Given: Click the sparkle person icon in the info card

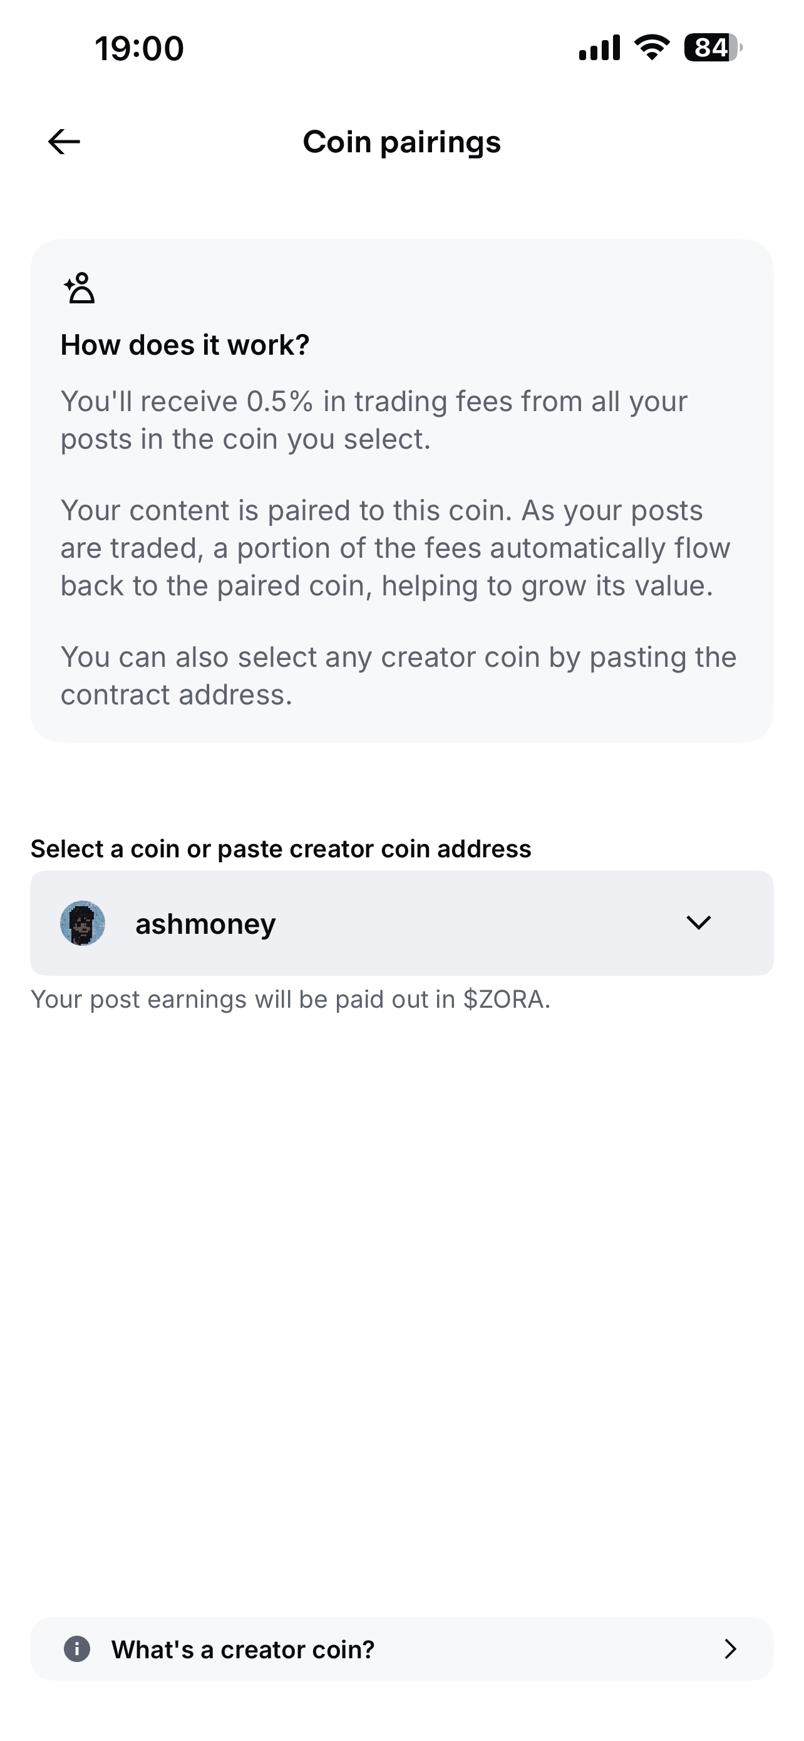Looking at the screenshot, I should point(80,288).
